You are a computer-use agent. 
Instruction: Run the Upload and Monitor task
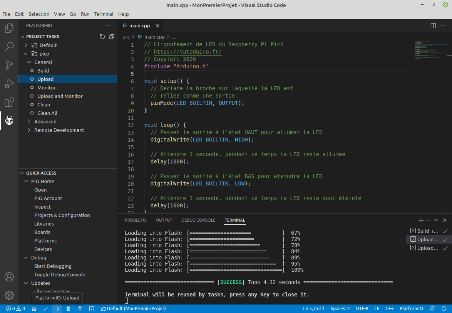tap(60, 96)
